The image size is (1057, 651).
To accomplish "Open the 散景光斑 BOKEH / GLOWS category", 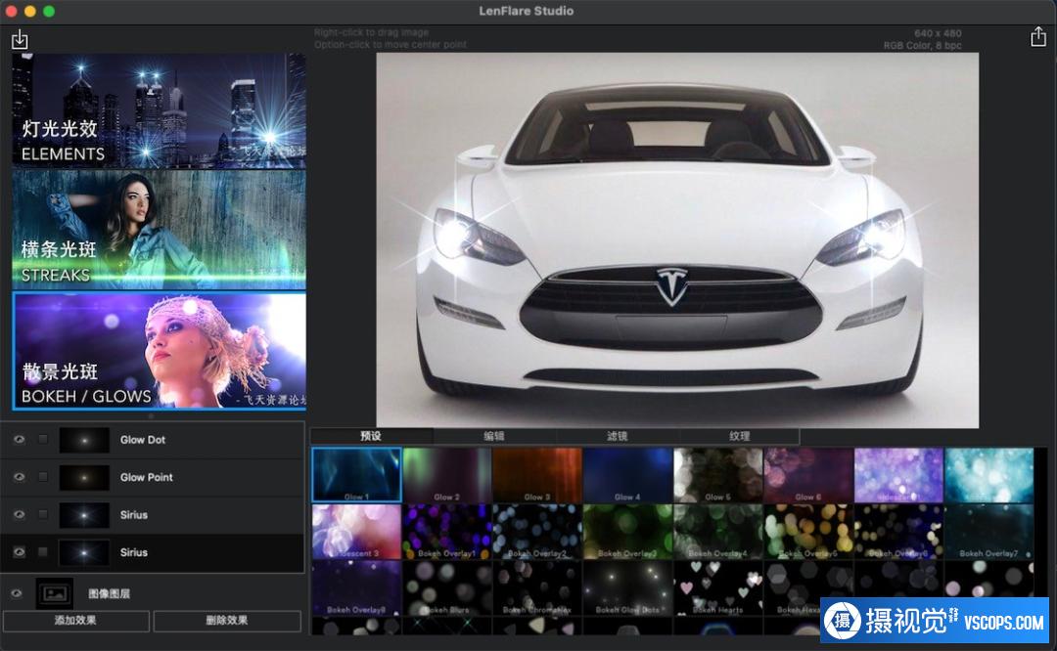I will coord(160,351).
